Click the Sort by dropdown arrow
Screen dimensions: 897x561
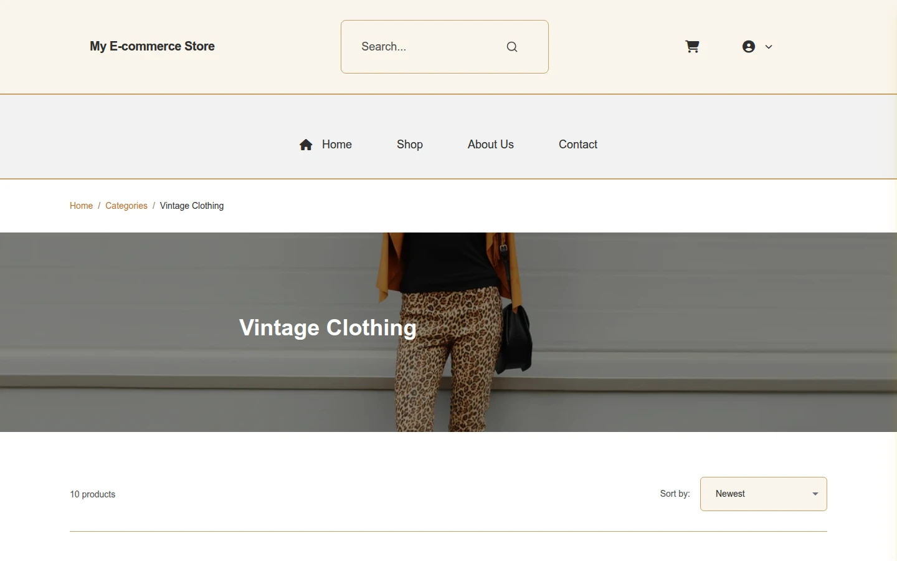pyautogui.click(x=815, y=494)
